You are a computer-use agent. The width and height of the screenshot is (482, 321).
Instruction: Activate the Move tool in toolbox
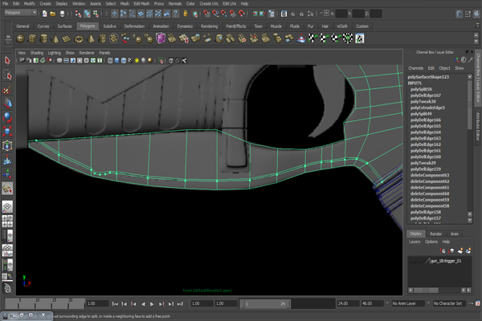(7, 104)
